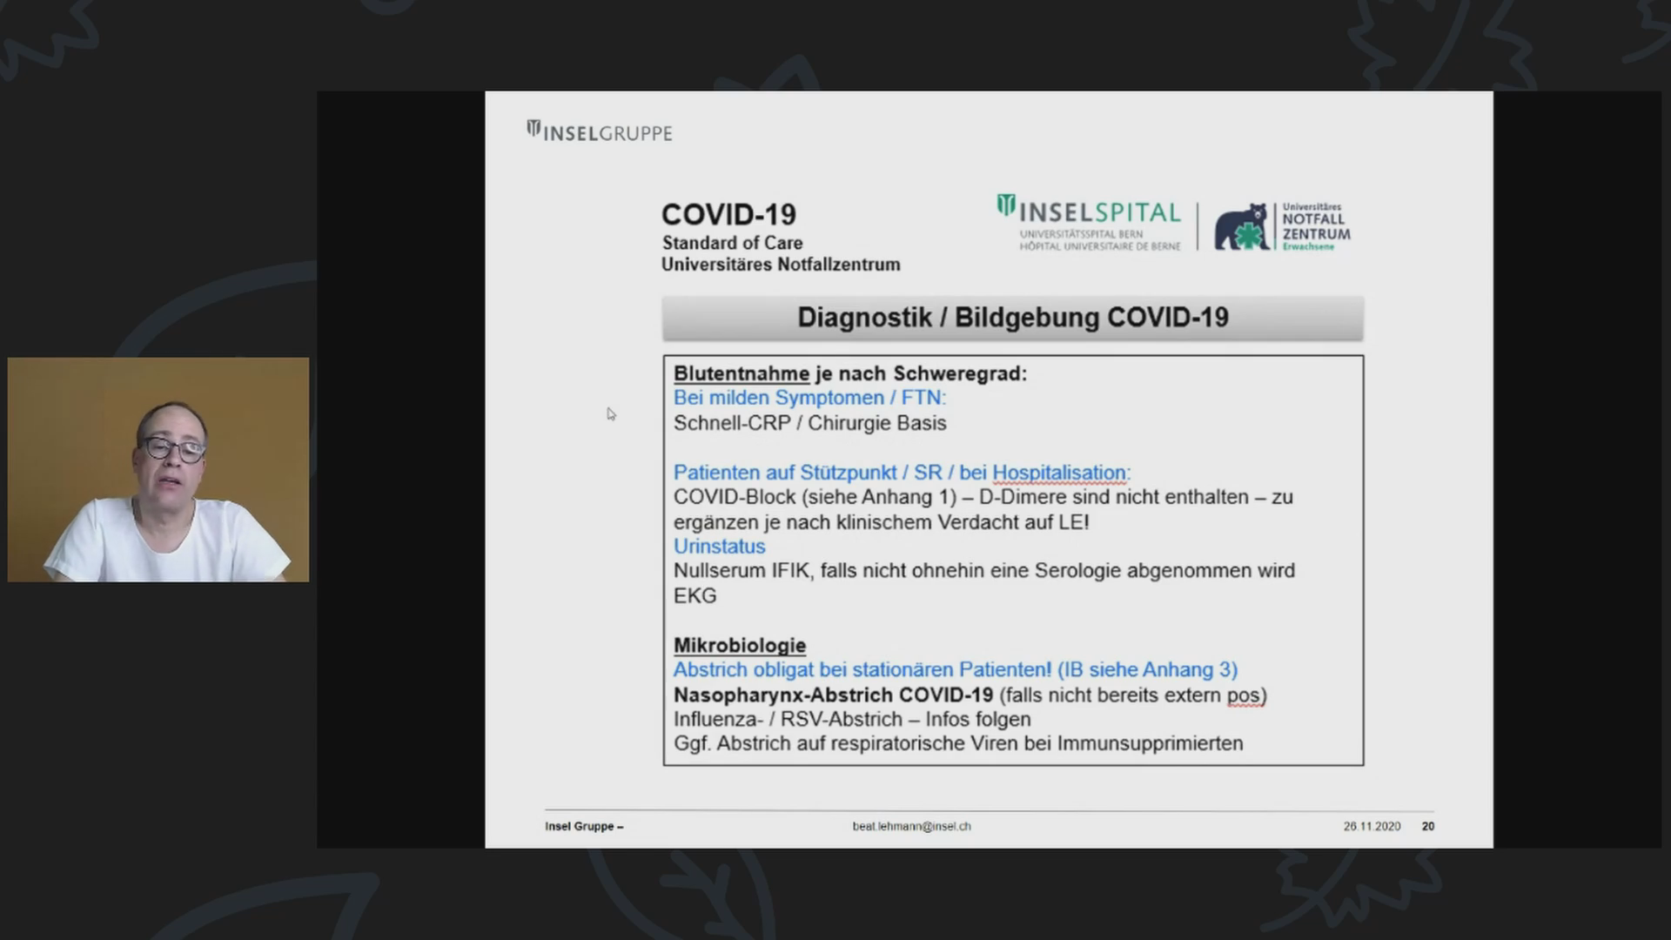Click the blue Urinstatus text
This screenshot has height=940, width=1671.
(719, 547)
